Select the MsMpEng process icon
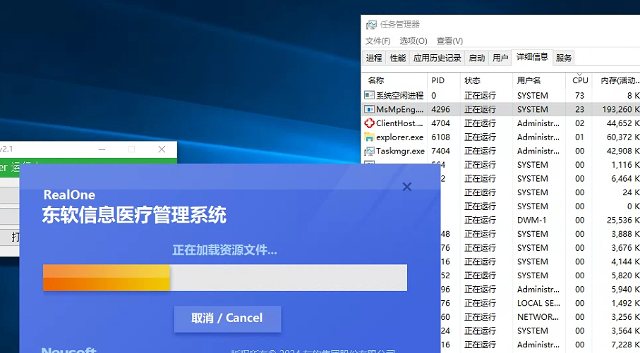Image resolution: width=640 pixels, height=353 pixels. click(x=369, y=109)
